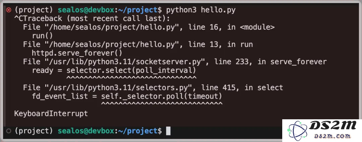Viewport: 362px width, 142px height.
Task: Click the terminal cursor block at the prompt
Action: point(168,131)
